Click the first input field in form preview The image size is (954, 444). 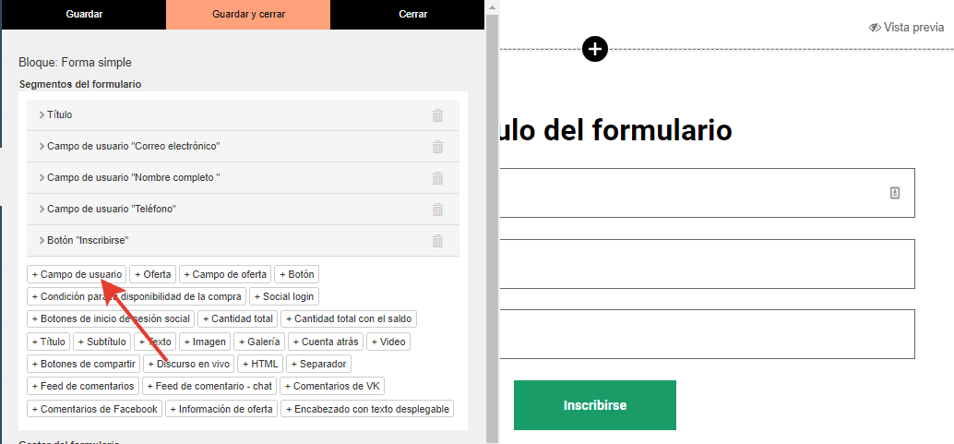707,192
